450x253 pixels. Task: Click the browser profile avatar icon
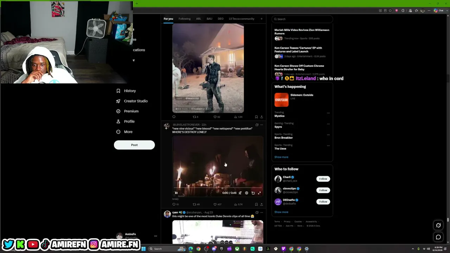pyautogui.click(x=423, y=11)
